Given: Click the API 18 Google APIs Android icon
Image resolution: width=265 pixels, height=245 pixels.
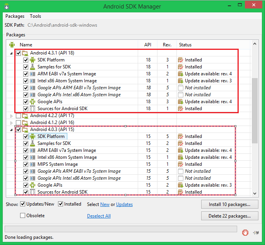Looking at the screenshot, I should 32,102.
